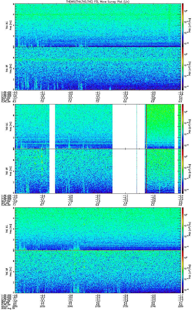
Task: Select the THA B-parallel spectrogram panel
Action: (98, 68)
